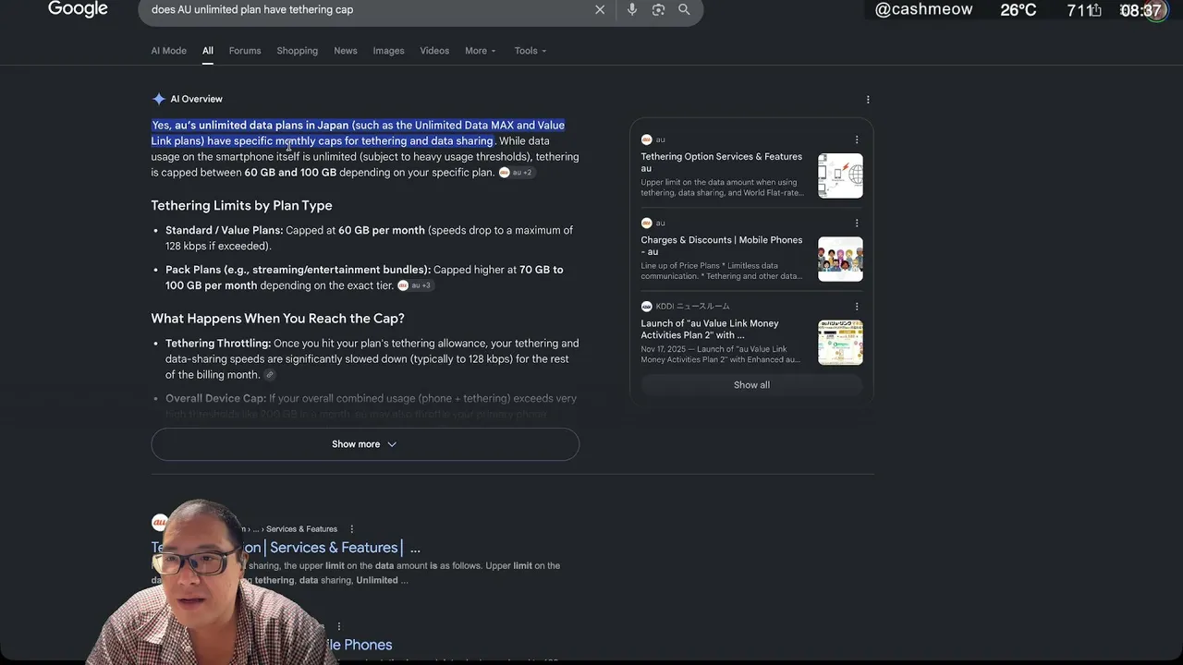Open search by image (Lens) icon
Image resolution: width=1183 pixels, height=665 pixels.
[658, 9]
